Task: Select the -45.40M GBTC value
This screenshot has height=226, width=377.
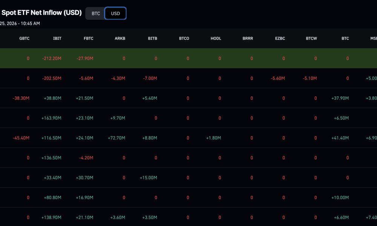Action: tap(21, 138)
